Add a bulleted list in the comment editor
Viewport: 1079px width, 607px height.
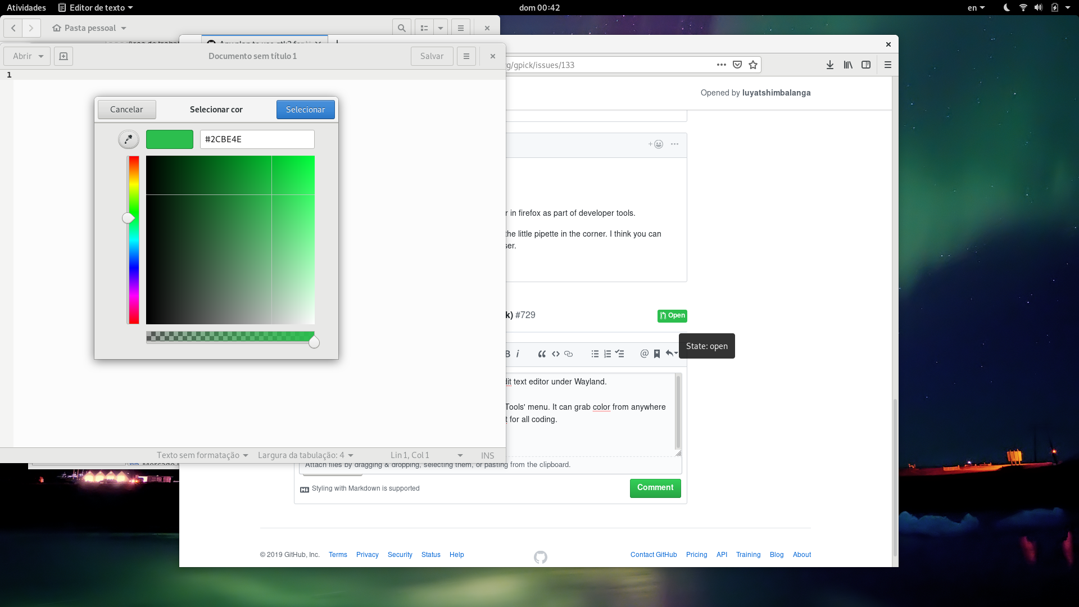coord(595,354)
